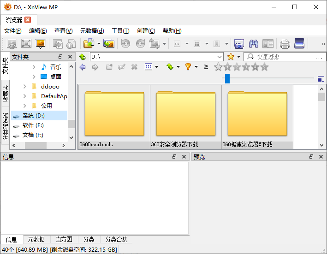The width and height of the screenshot is (327, 254).
Task: Open batch convert images icon
Action: [x=109, y=43]
